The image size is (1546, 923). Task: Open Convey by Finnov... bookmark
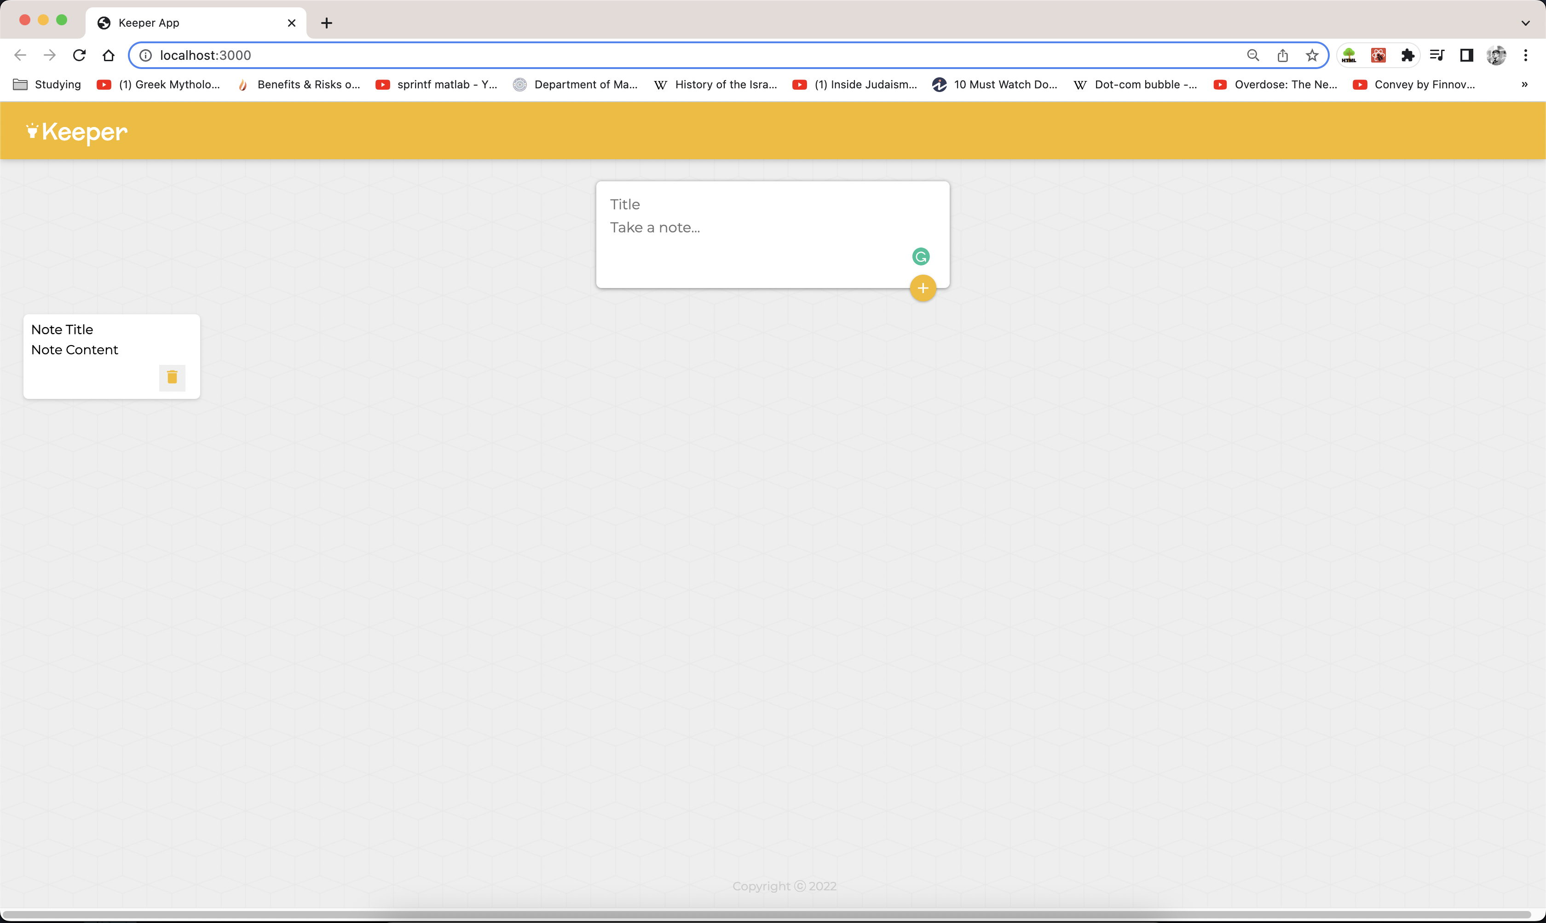1413,85
